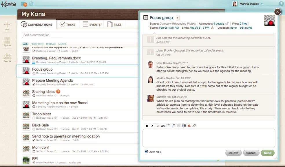Edit start time Feb 05 4:15 PM
Image resolution: width=285 pixels, height=167 pixels.
pyautogui.click(x=169, y=27)
